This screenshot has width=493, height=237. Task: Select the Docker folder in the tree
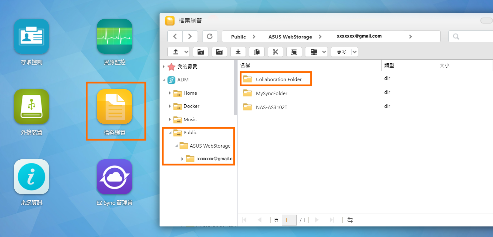(x=191, y=106)
